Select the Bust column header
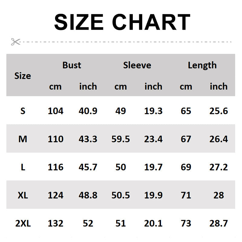 point(72,65)
